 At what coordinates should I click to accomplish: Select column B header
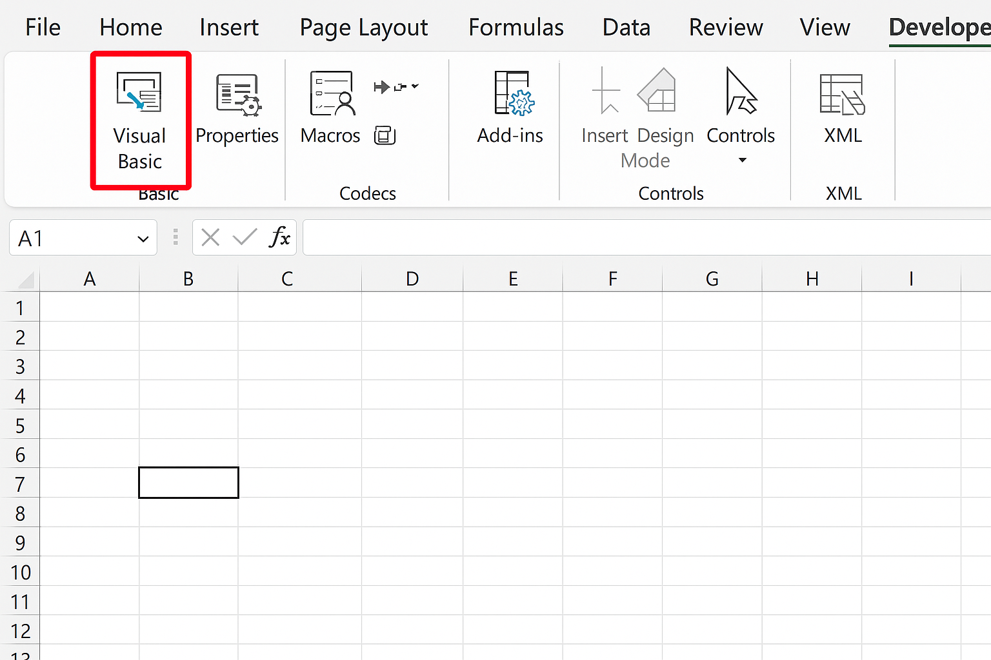click(188, 279)
